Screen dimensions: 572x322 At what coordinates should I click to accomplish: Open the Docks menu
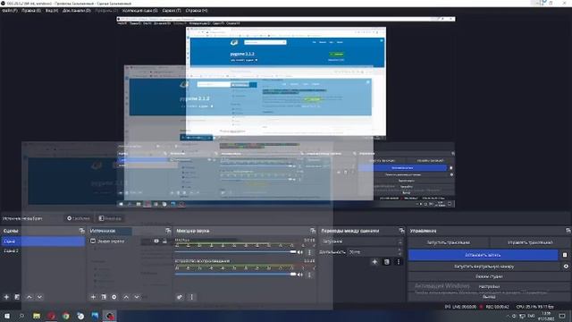[77, 11]
